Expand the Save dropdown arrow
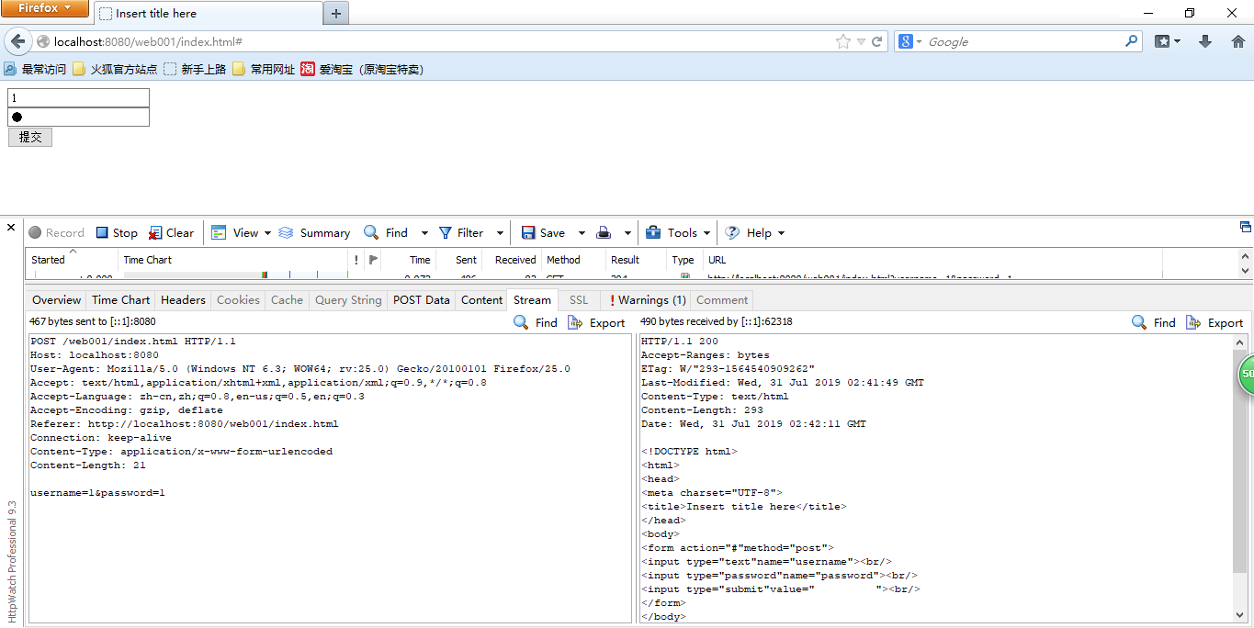This screenshot has height=628, width=1254. coord(582,233)
